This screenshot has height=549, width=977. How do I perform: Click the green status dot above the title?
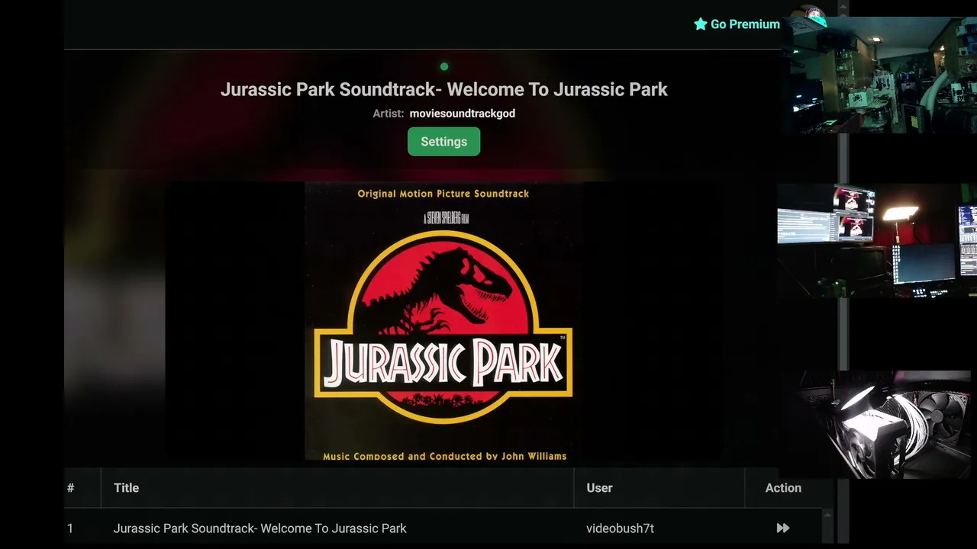click(444, 67)
